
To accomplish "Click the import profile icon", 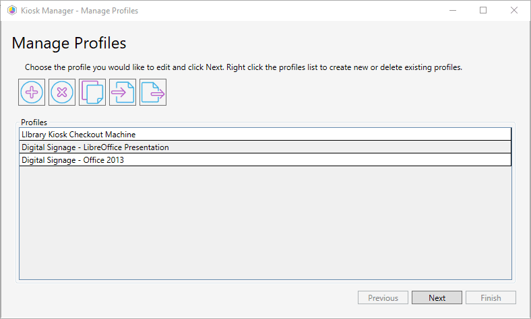I will click(123, 93).
